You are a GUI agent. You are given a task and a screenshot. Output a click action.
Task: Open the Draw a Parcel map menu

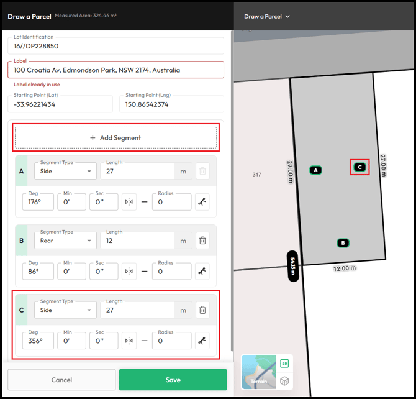click(x=267, y=17)
